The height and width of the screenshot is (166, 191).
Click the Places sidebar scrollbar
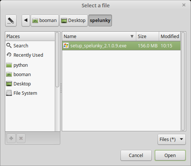(57, 60)
